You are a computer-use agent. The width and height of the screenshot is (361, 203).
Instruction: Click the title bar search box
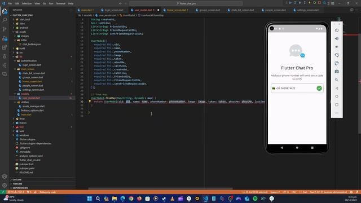[x=186, y=3]
